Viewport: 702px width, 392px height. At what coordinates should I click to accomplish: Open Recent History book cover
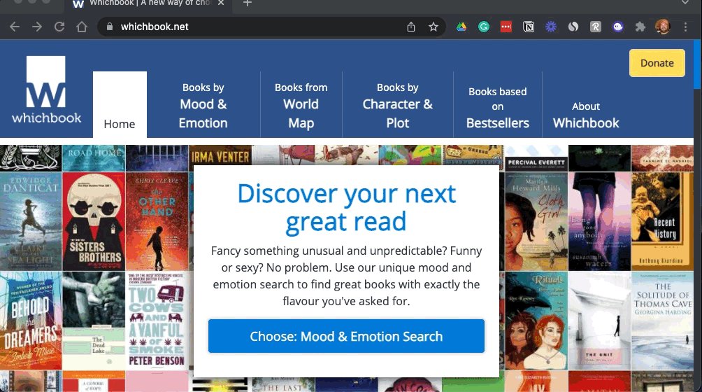coord(663,221)
